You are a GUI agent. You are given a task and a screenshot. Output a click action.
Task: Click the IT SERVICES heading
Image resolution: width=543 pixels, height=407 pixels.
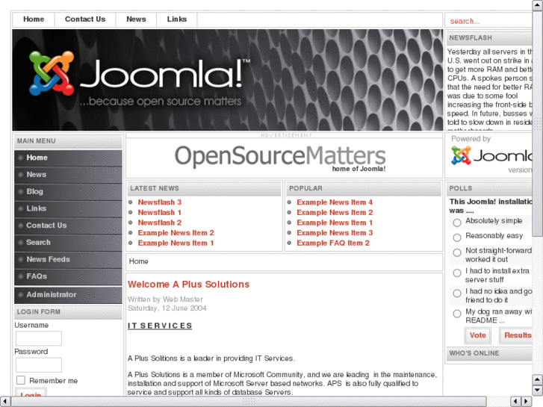160,326
